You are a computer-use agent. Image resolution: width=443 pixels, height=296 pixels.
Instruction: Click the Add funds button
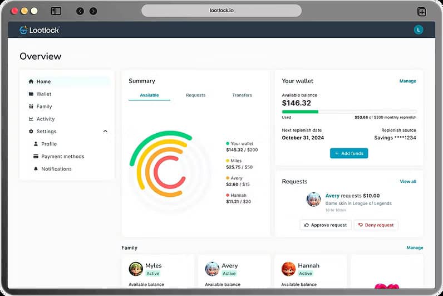point(349,153)
